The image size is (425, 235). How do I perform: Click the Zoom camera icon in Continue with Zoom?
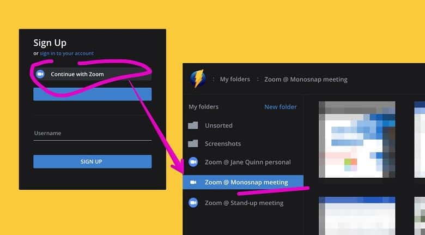click(x=40, y=74)
